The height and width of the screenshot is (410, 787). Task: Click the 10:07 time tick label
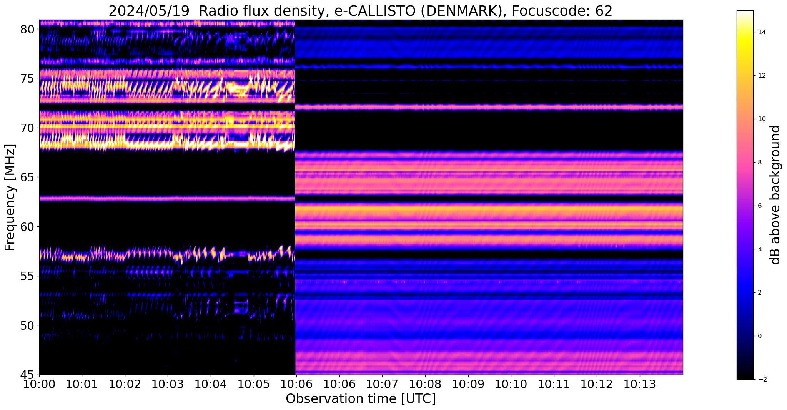coord(383,384)
